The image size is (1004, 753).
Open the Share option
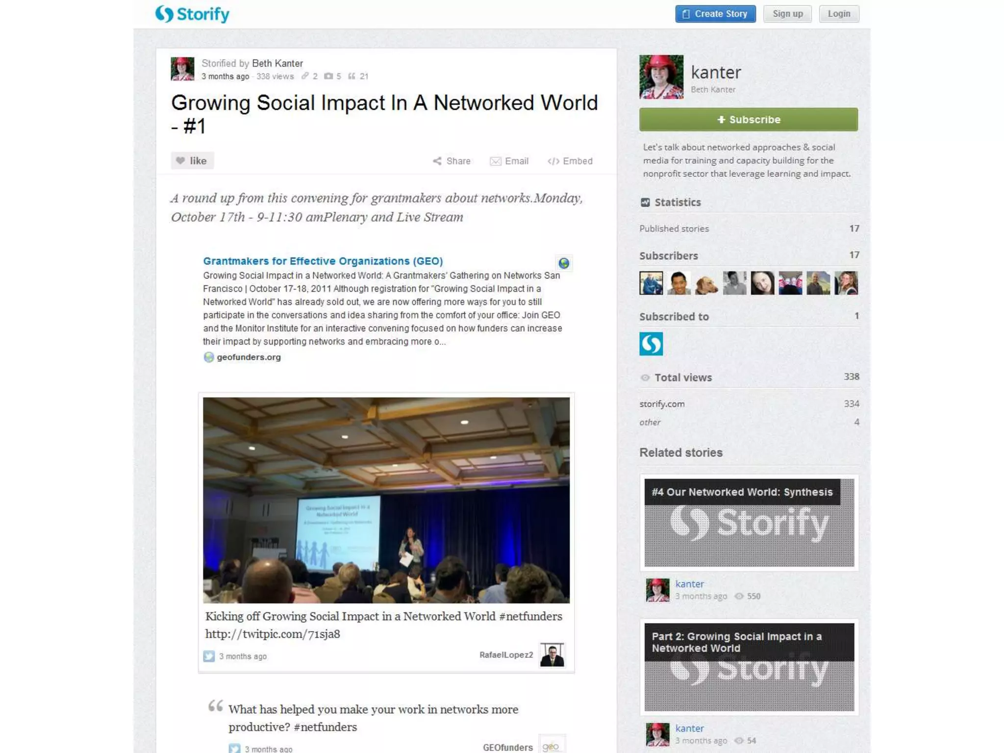[452, 161]
